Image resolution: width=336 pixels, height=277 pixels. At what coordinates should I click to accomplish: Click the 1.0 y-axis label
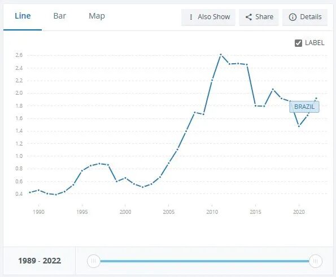[x=19, y=156]
